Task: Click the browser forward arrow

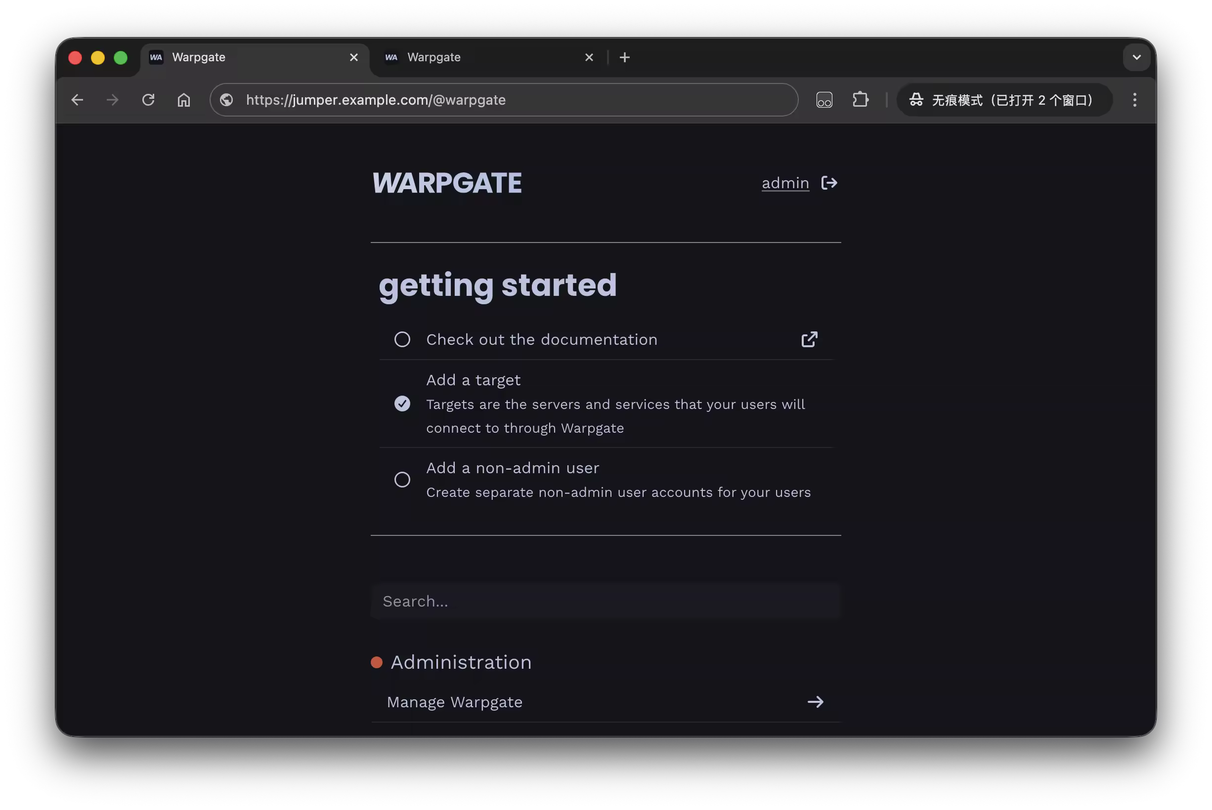Action: (112, 100)
